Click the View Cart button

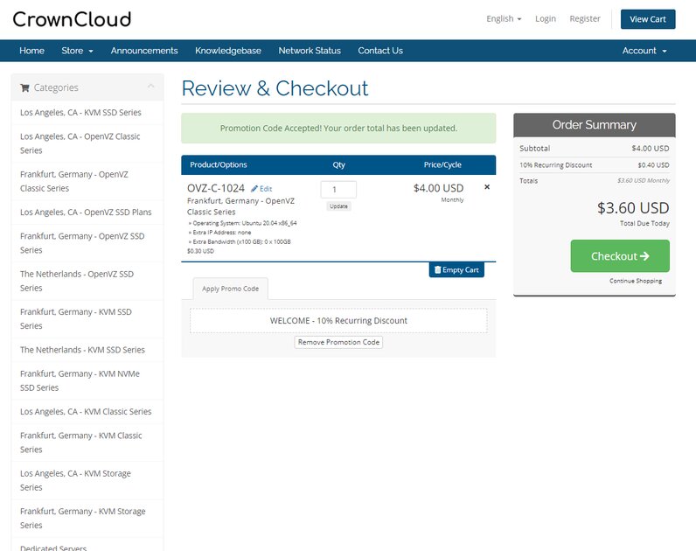(648, 19)
